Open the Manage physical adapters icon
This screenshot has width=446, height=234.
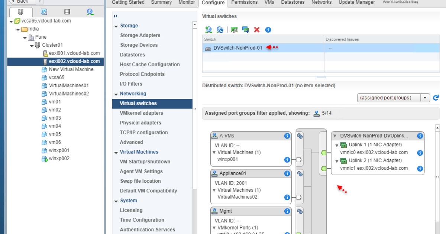coord(234,30)
